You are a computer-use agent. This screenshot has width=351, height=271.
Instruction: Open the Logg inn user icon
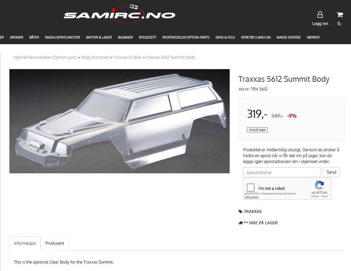pos(320,15)
